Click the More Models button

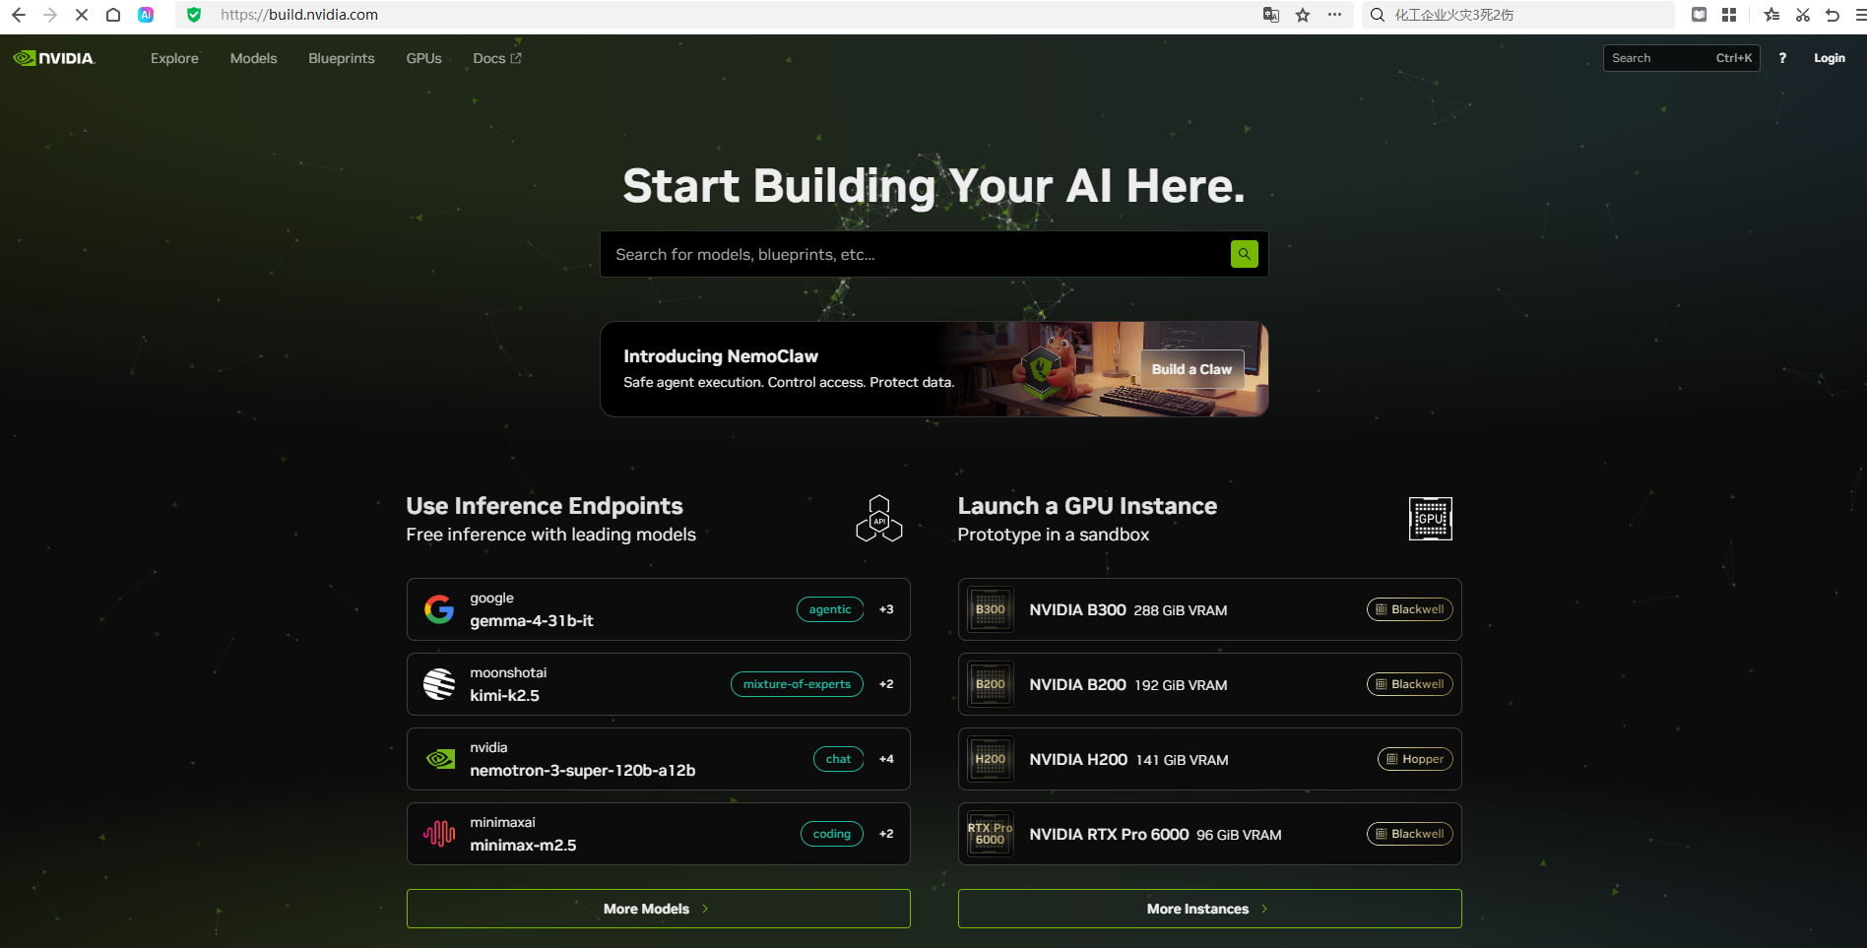pyautogui.click(x=659, y=909)
